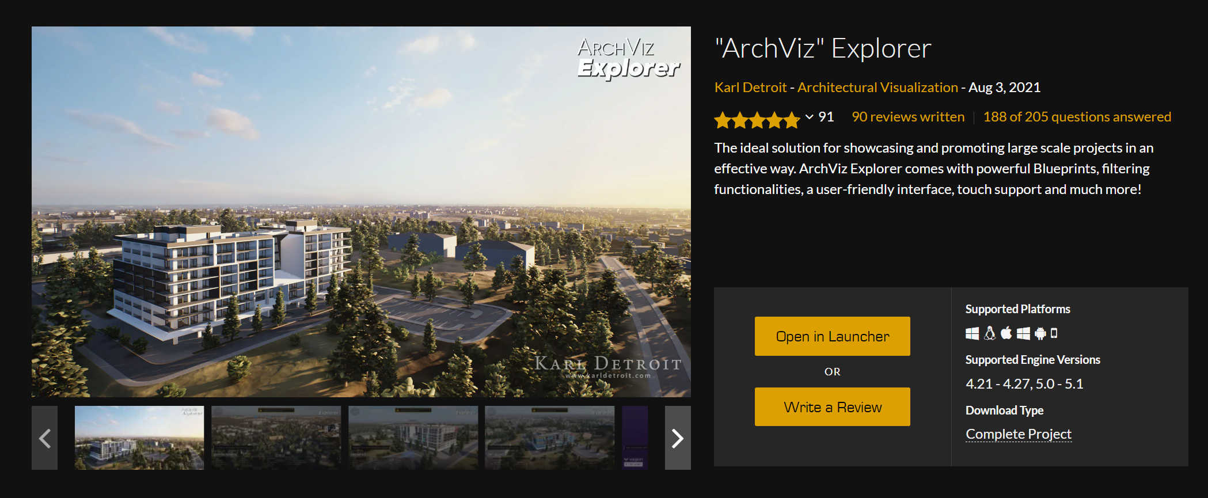Select the purple partially visible thumbnail

tap(635, 438)
